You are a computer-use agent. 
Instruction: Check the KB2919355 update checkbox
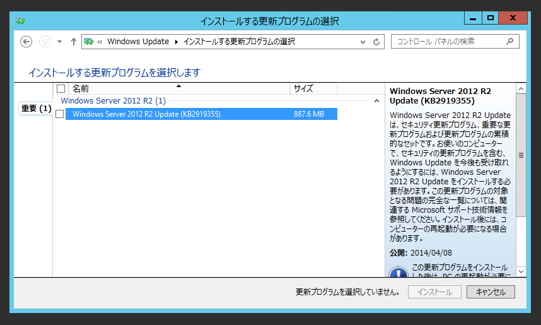pos(59,114)
